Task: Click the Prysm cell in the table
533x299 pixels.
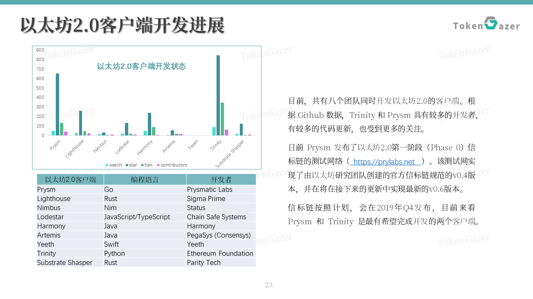Action: (70, 189)
